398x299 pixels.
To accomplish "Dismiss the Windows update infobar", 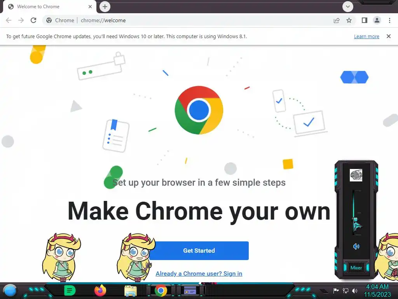I will pyautogui.click(x=389, y=36).
